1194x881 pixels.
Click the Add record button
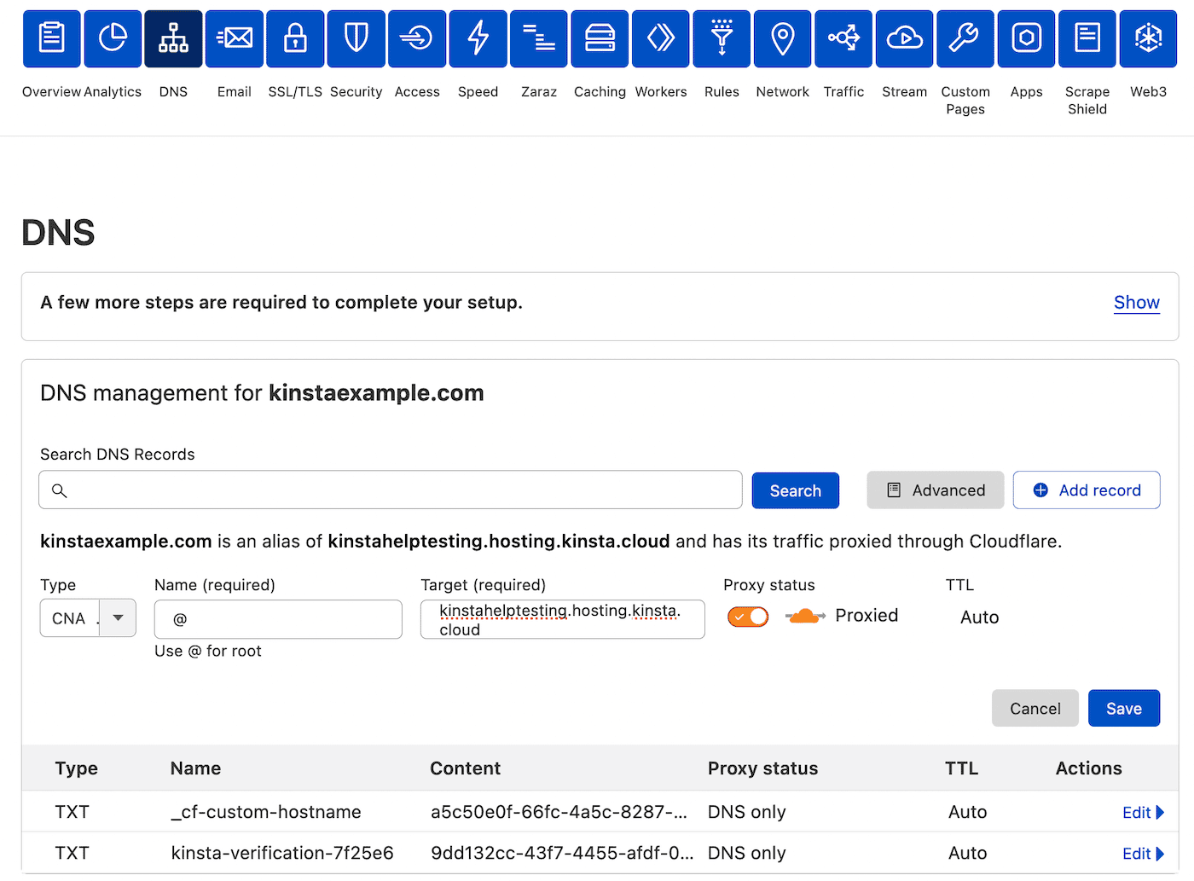tap(1087, 490)
